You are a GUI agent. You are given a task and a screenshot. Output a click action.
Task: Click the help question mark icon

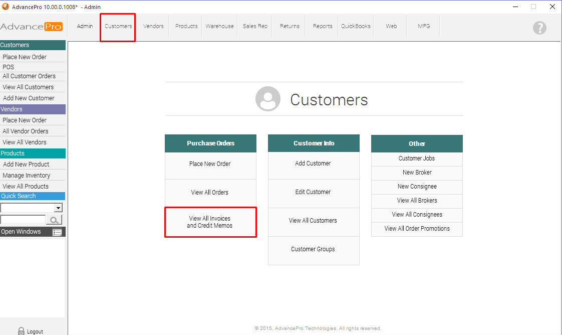[x=539, y=28]
